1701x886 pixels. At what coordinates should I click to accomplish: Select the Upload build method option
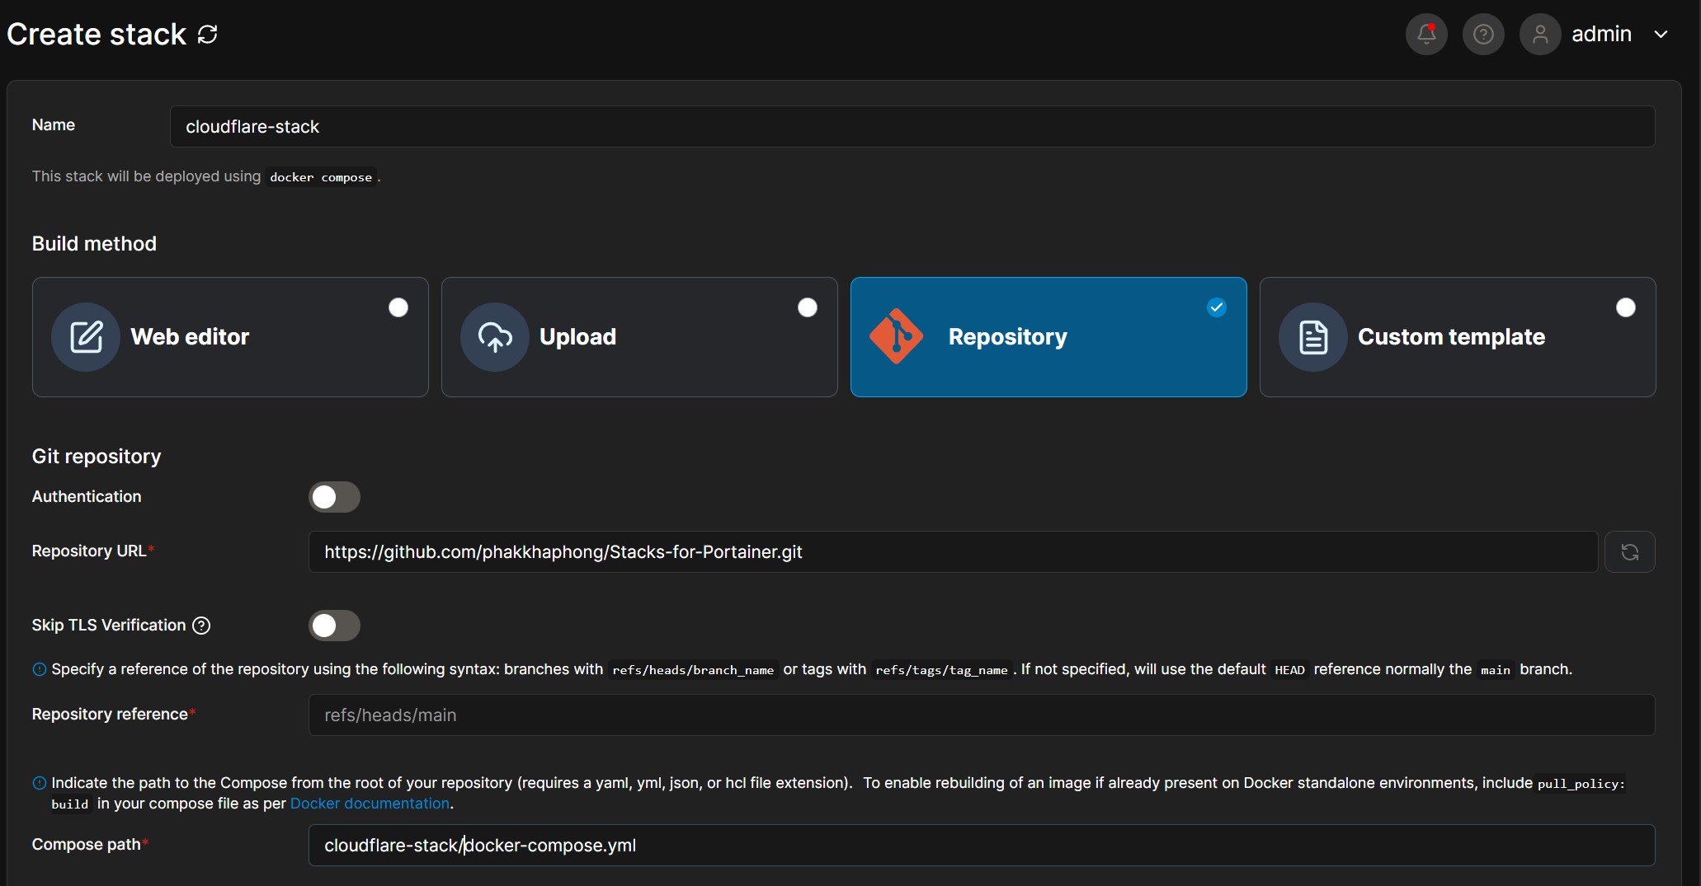[639, 337]
